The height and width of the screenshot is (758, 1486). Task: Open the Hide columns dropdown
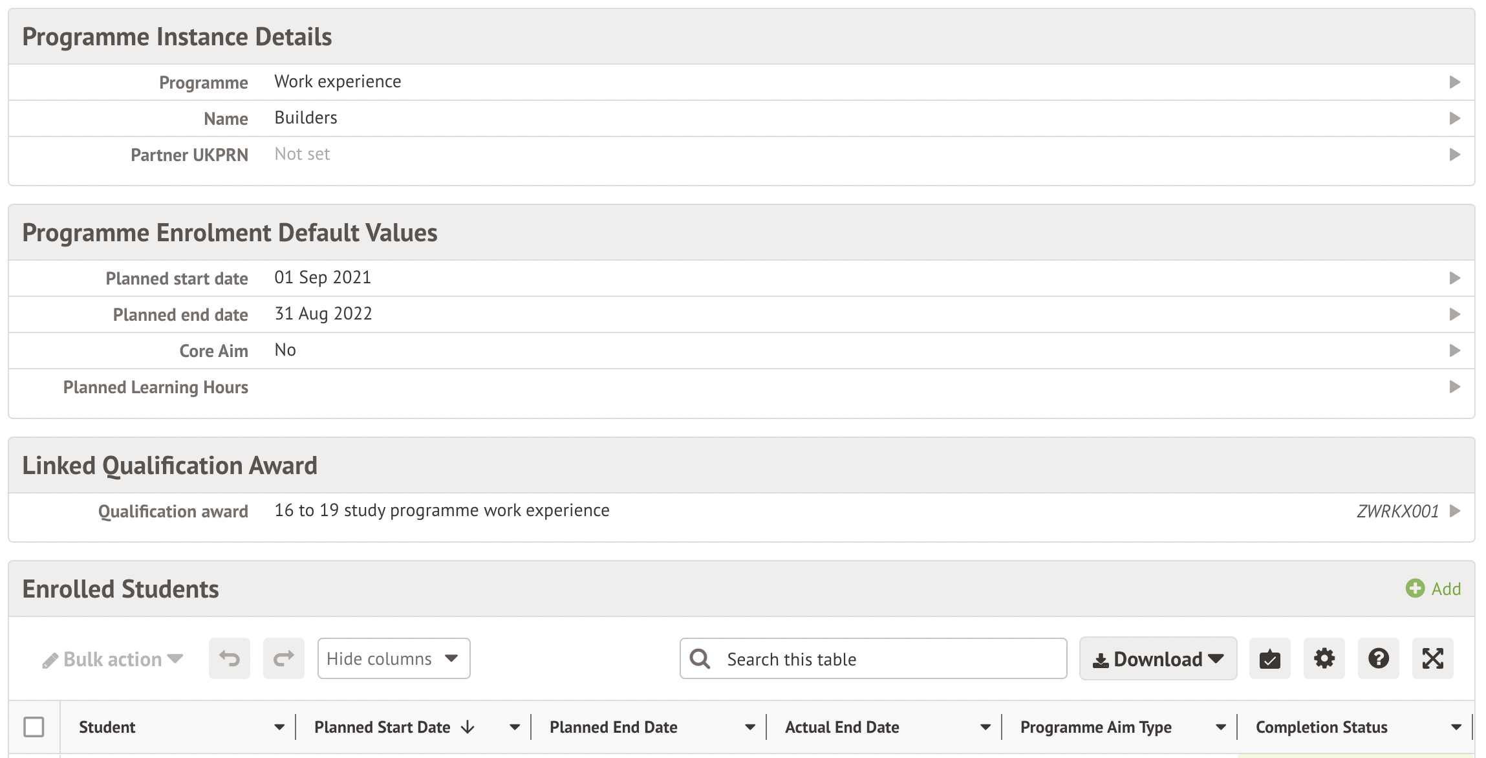point(393,658)
